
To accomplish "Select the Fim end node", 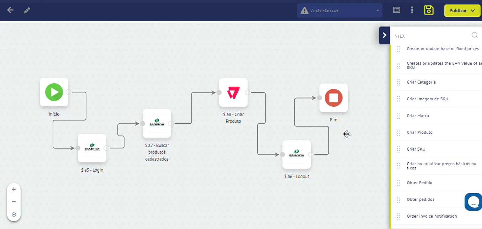I will pyautogui.click(x=333, y=98).
